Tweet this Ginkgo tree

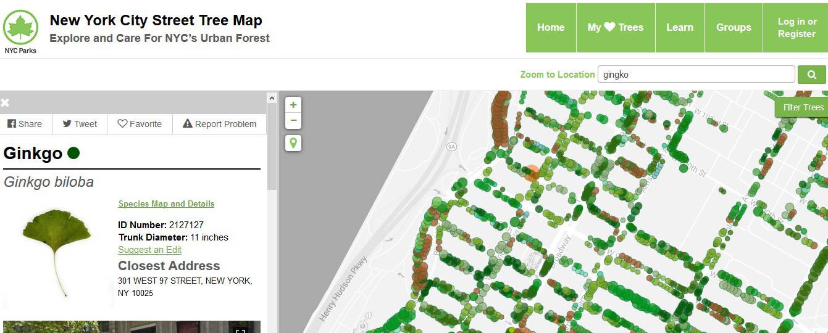(80, 123)
